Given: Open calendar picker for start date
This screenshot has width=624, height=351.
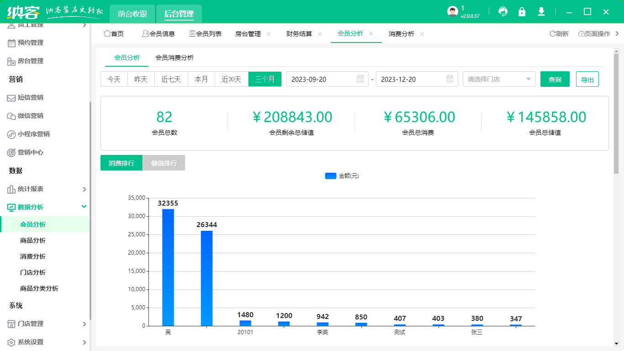Looking at the screenshot, I should [x=360, y=79].
